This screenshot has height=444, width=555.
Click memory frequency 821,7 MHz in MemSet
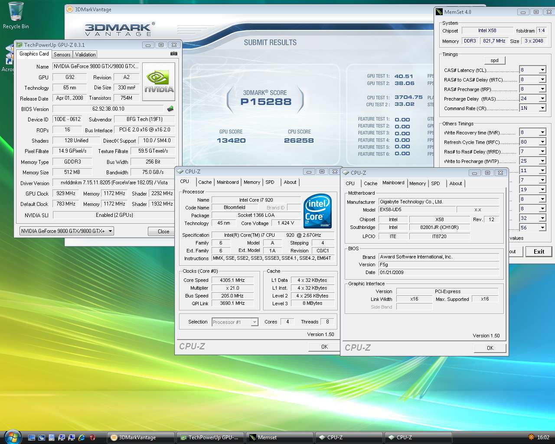(494, 41)
